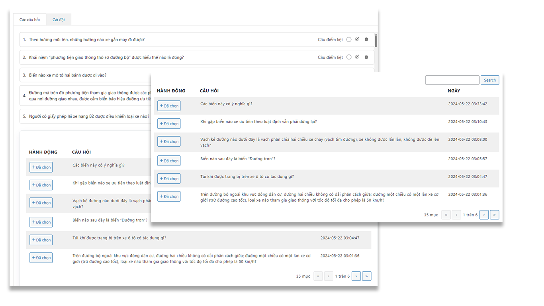
Task: Click the question list vertical scrollbar
Action: (x=376, y=41)
